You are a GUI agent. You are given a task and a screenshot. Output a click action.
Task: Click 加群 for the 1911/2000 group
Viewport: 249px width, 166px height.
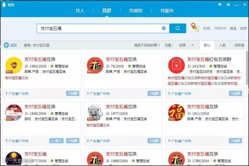[235, 141]
